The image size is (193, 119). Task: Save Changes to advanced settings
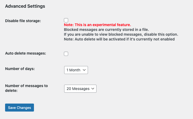click(20, 108)
